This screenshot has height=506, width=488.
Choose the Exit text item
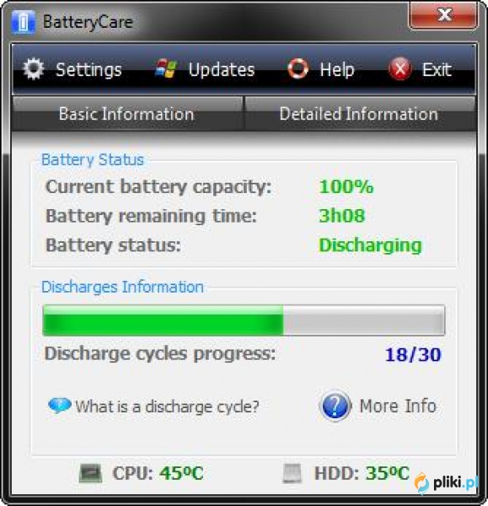point(437,69)
